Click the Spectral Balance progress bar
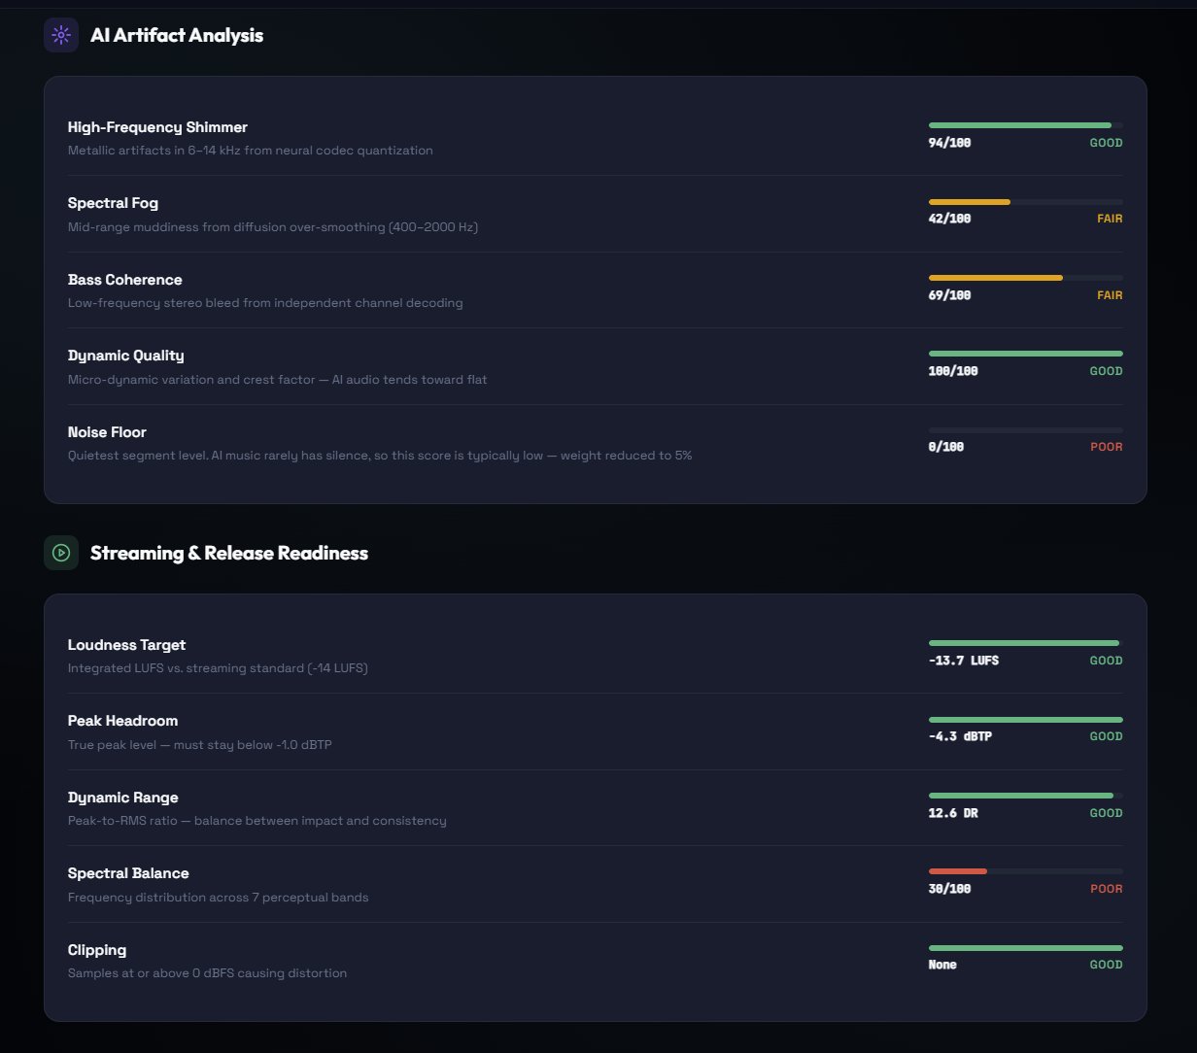Image resolution: width=1197 pixels, height=1053 pixels. pyautogui.click(x=1025, y=871)
